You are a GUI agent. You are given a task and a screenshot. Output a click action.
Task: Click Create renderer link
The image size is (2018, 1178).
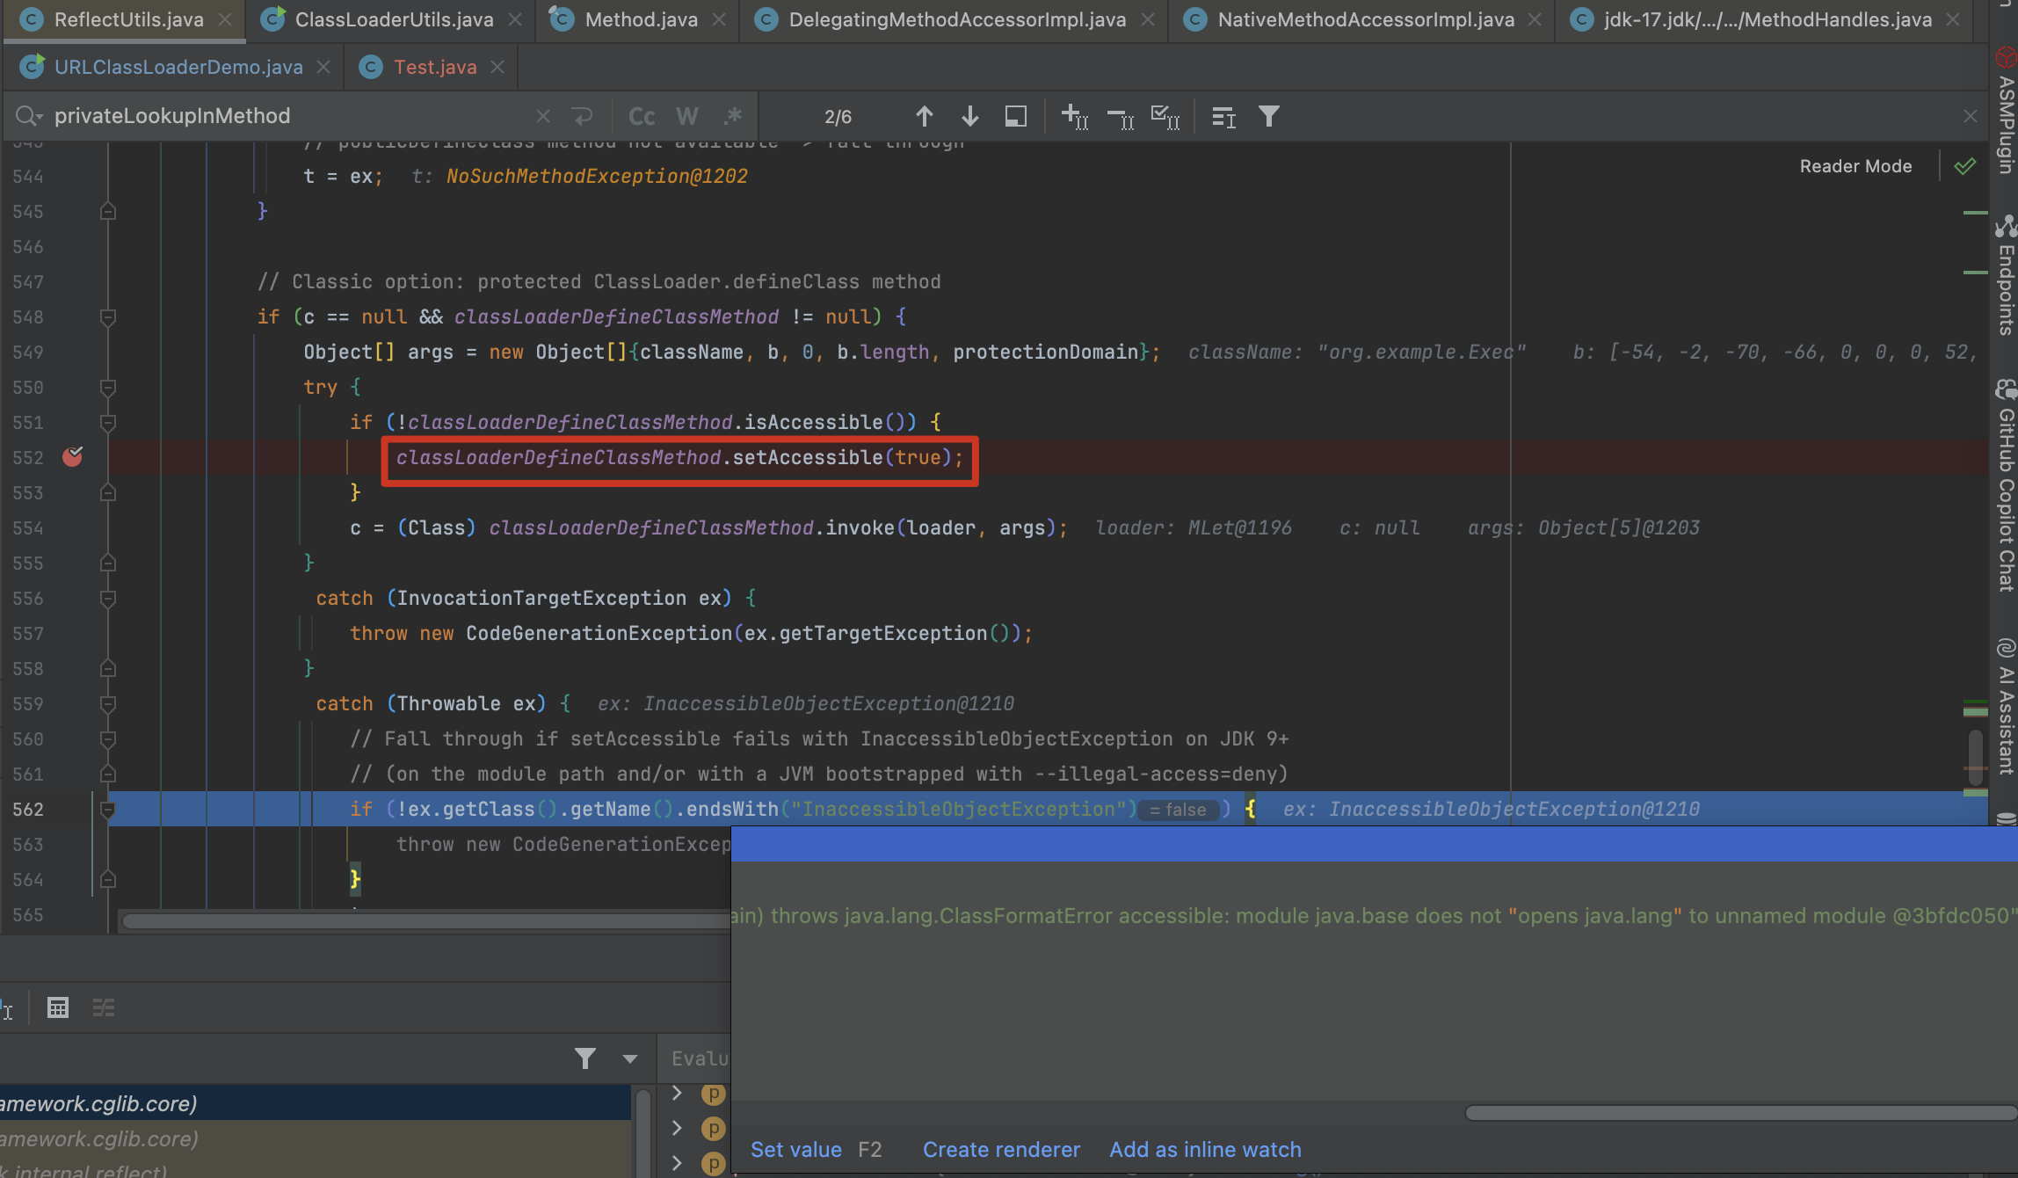pyautogui.click(x=1001, y=1149)
